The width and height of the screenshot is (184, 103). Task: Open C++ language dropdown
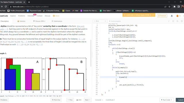(x=100, y=21)
